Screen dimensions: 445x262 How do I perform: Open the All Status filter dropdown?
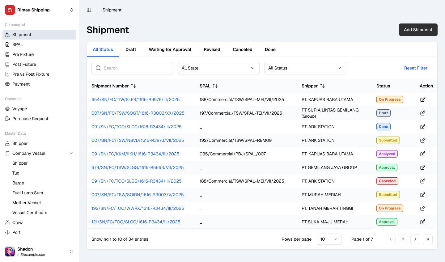click(305, 68)
